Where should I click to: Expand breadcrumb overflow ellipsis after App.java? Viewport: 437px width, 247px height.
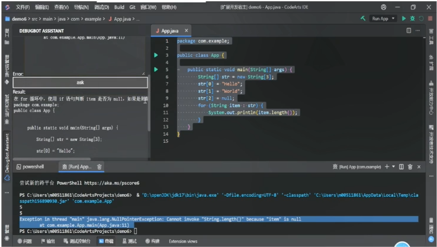point(138,19)
